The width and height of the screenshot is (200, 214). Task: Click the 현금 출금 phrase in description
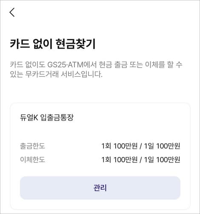[x=113, y=65]
